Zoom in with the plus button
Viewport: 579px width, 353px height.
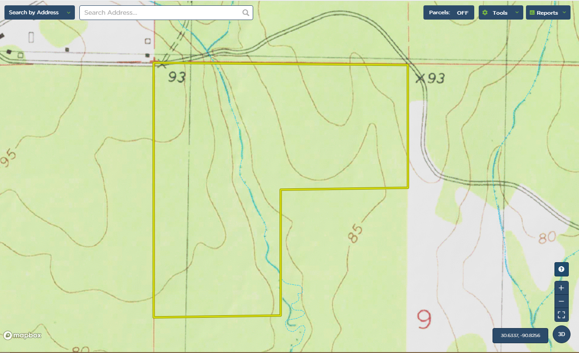click(x=561, y=288)
